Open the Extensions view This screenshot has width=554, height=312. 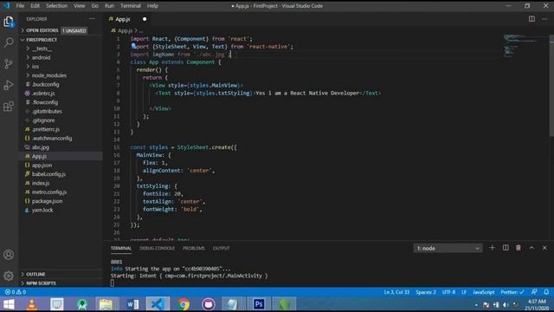pos(9,106)
